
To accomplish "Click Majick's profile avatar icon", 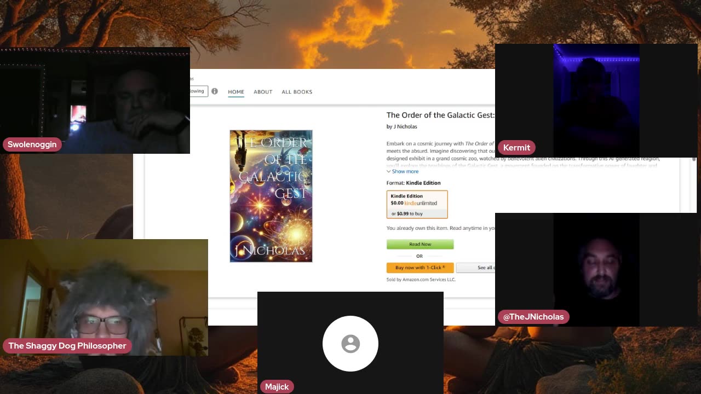I will [350, 344].
